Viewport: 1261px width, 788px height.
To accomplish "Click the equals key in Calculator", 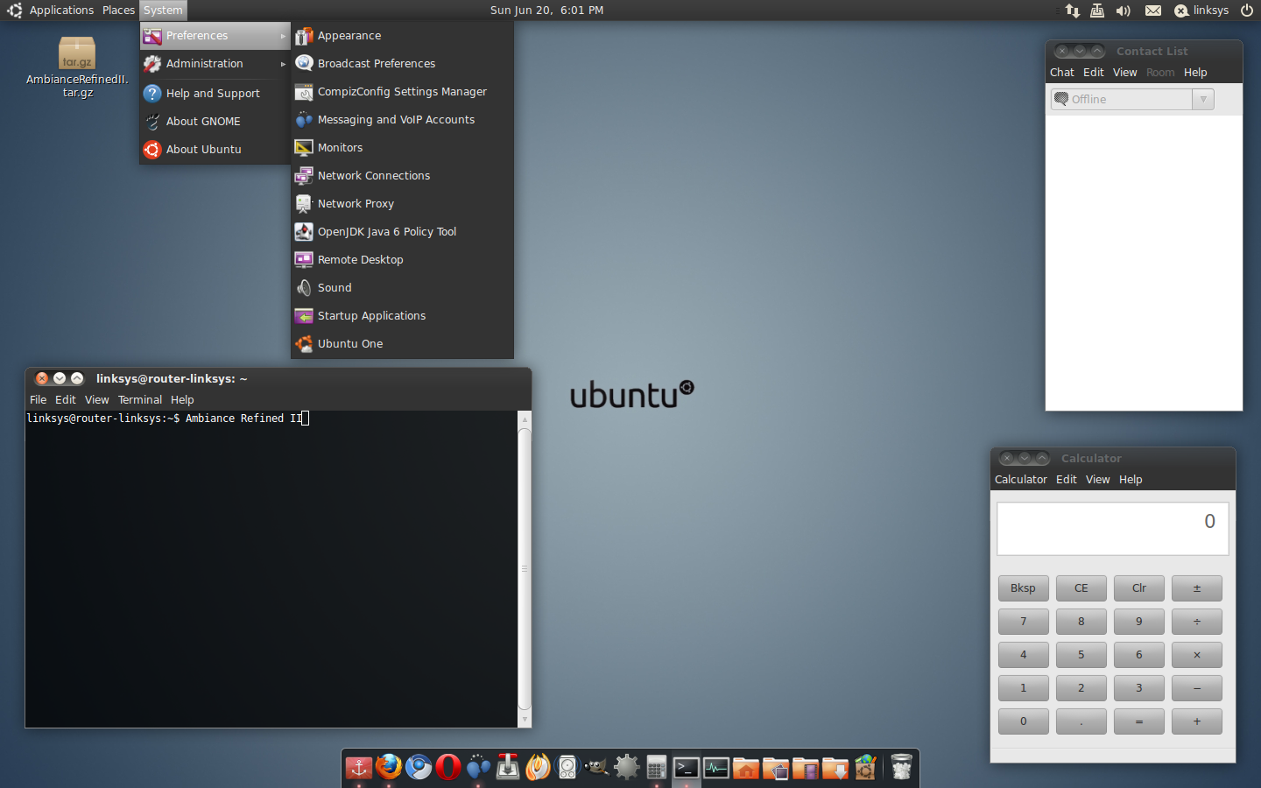I will pos(1139,721).
